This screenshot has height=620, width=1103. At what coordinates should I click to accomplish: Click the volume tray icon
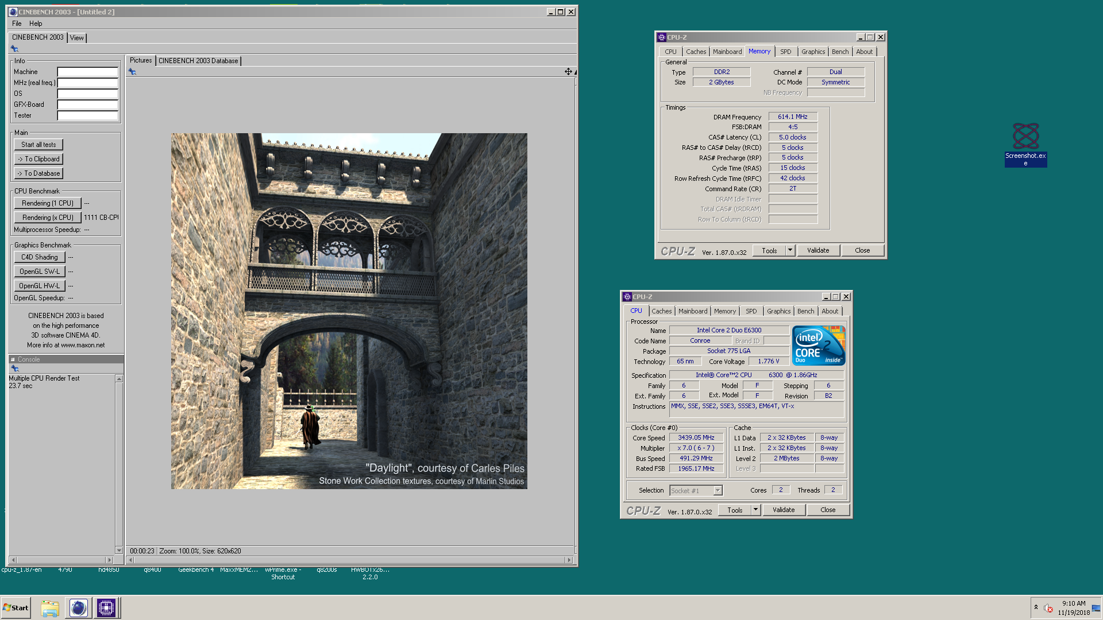[x=1048, y=608]
